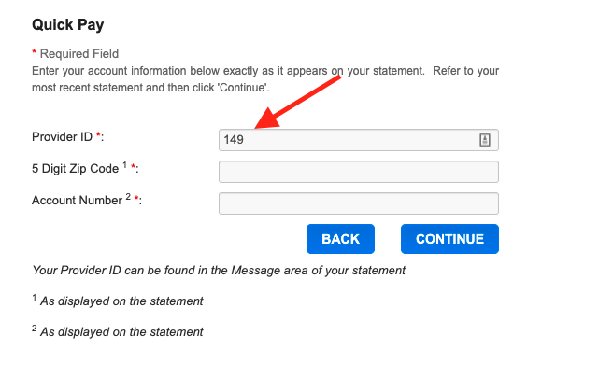Image resolution: width=599 pixels, height=378 pixels.
Task: Select the Account Number text box
Action: point(358,203)
